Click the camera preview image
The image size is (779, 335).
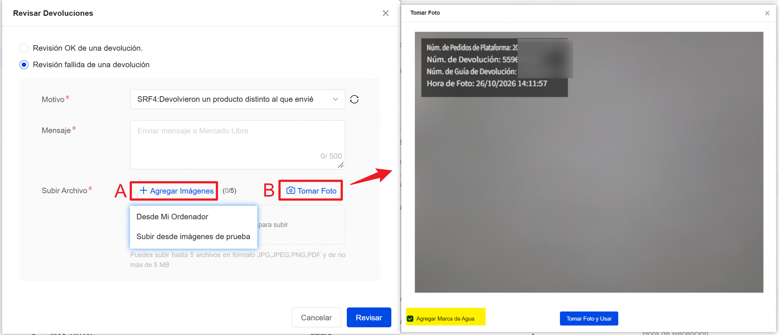[589, 162]
